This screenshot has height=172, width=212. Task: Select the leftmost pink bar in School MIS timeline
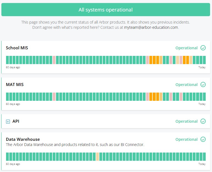(x=54, y=60)
